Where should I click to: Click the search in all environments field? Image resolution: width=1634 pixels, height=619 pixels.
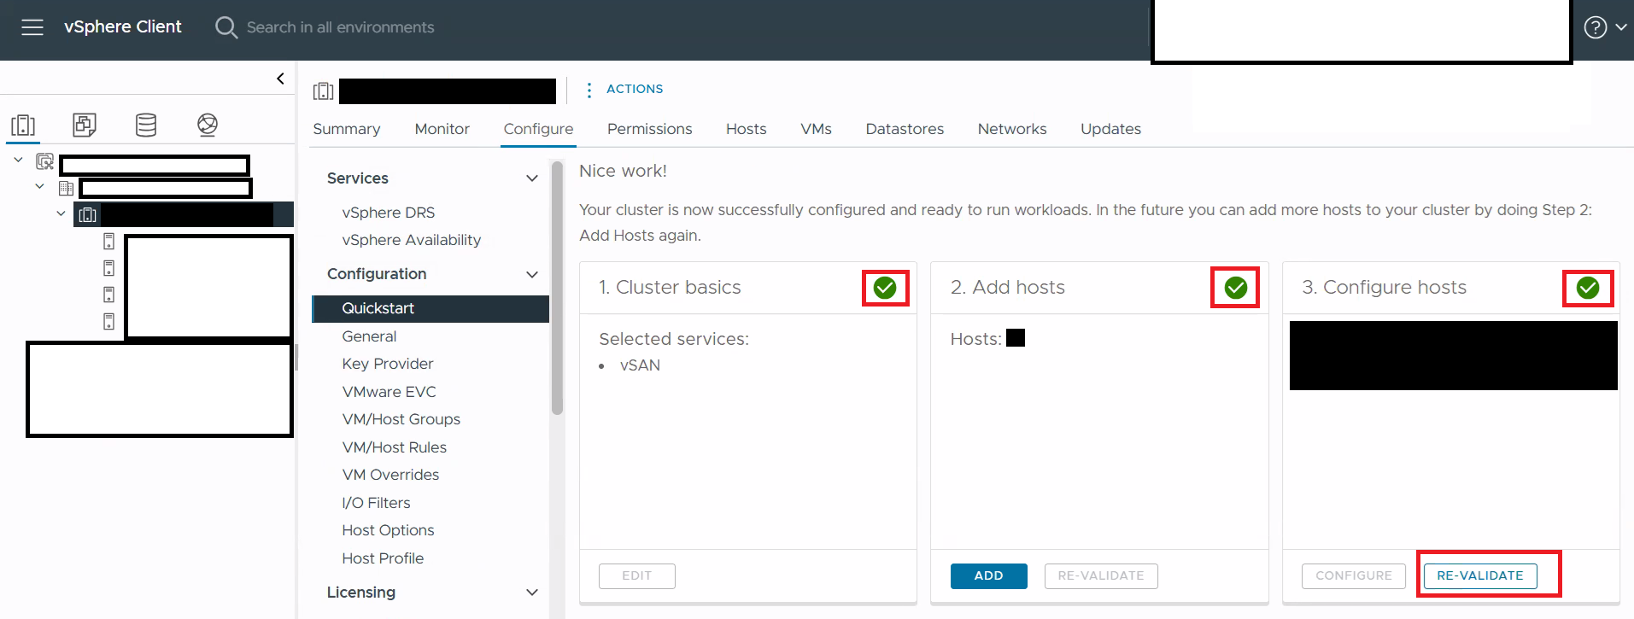pos(341,27)
